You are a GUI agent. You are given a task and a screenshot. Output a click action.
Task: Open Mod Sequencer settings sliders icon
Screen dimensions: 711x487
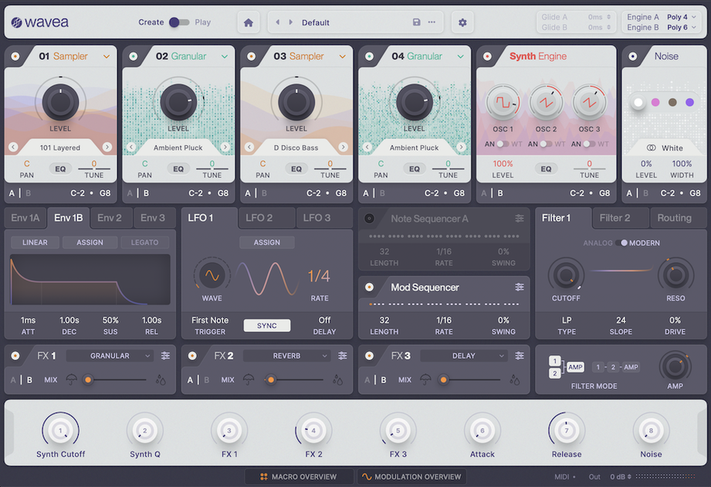(x=520, y=288)
